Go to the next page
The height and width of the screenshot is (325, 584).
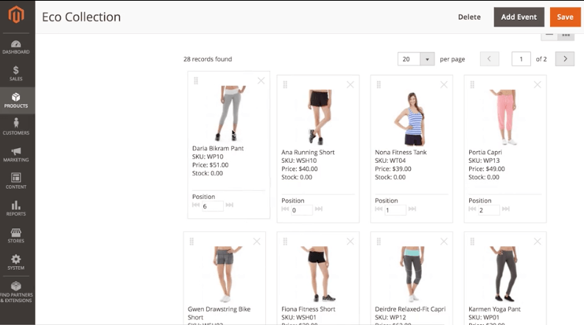pyautogui.click(x=565, y=59)
